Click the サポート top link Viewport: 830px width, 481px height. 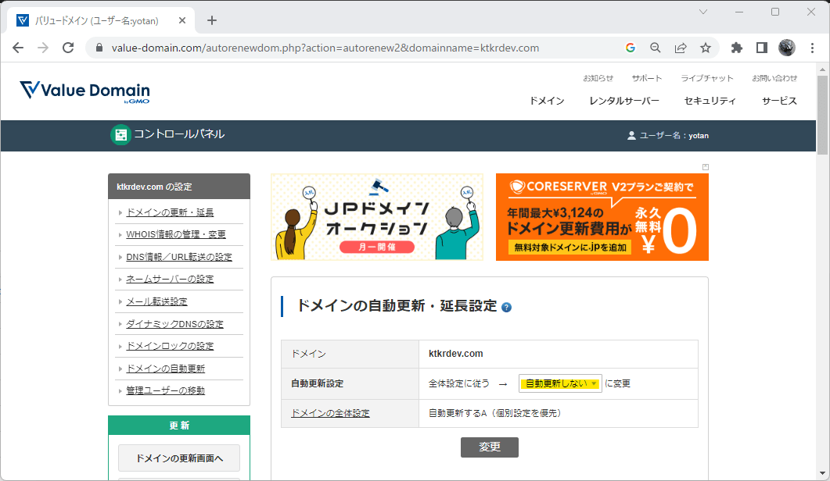pos(647,78)
